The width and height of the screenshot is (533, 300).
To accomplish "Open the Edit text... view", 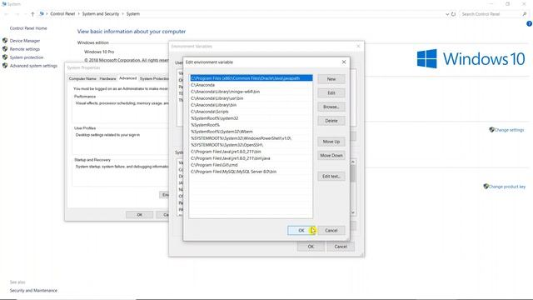I will tap(331, 176).
